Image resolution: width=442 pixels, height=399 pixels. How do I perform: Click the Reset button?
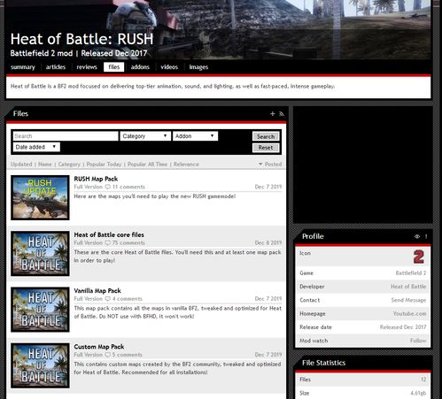point(266,148)
